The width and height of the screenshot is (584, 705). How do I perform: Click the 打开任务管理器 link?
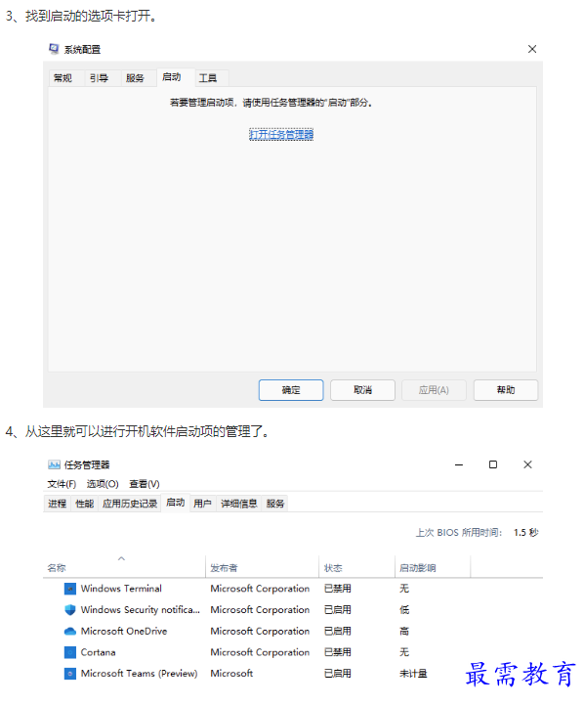coord(281,134)
